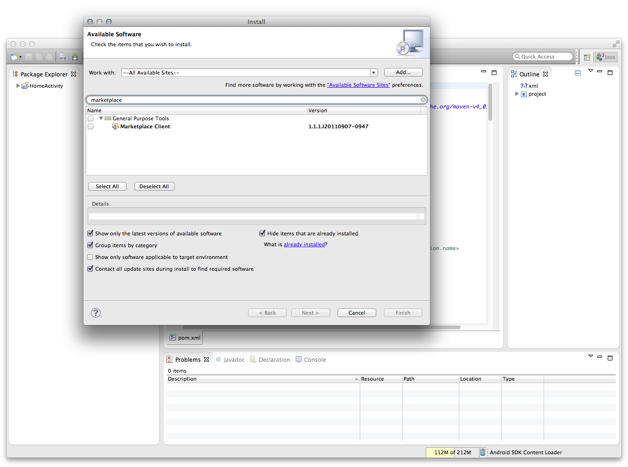628x467 pixels.
Task: Click version 1.1.1.I20110907-0947 cell
Action: 339,126
